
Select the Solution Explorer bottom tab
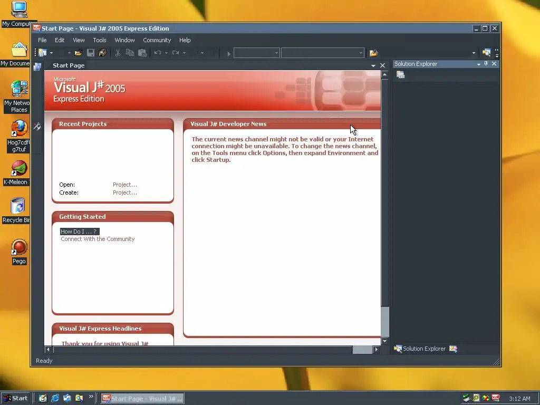[x=420, y=349]
